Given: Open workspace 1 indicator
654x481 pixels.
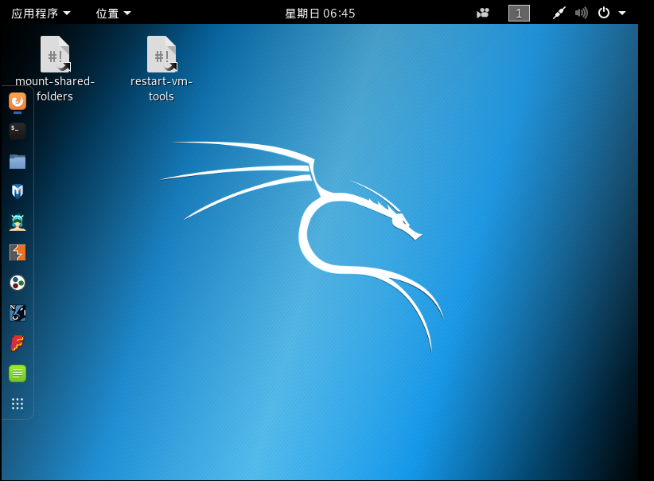Looking at the screenshot, I should [519, 13].
